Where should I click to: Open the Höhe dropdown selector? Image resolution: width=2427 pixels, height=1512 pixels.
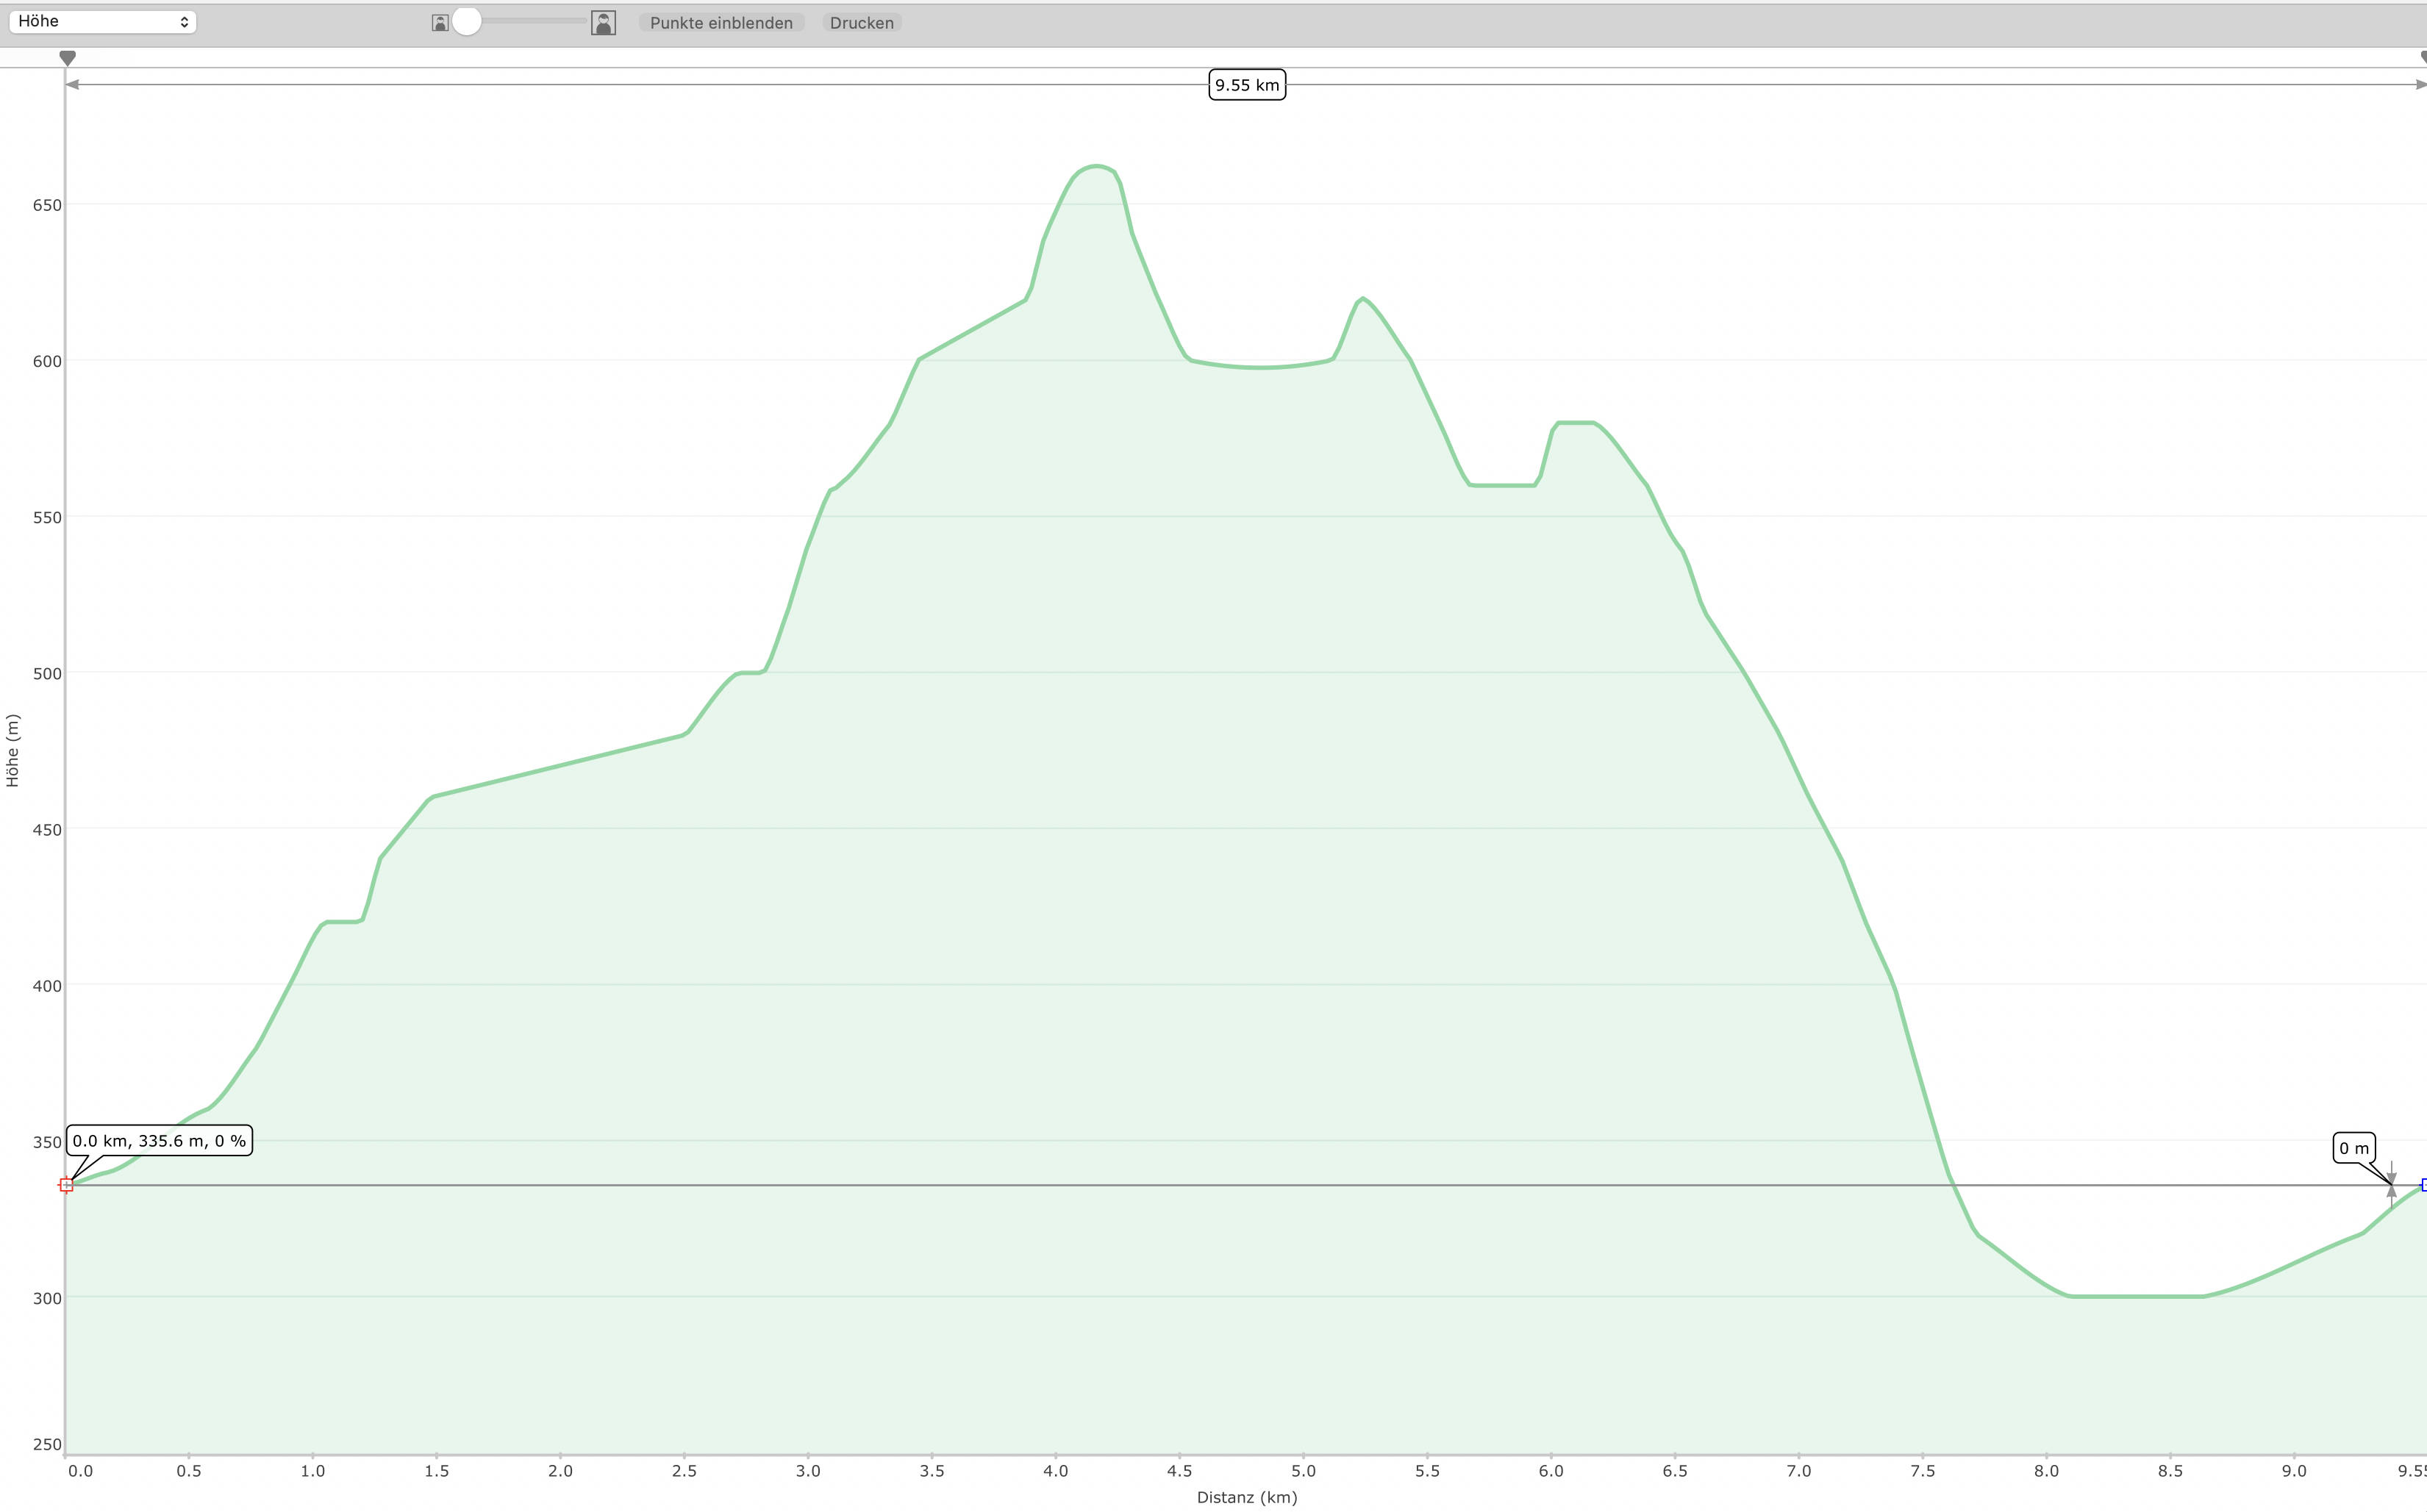point(102,21)
